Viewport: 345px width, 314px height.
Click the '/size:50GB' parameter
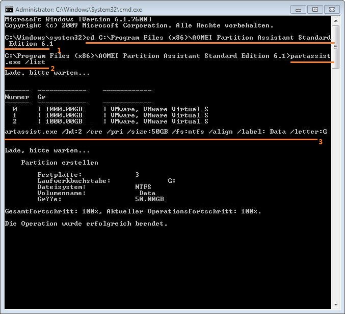coord(147,132)
